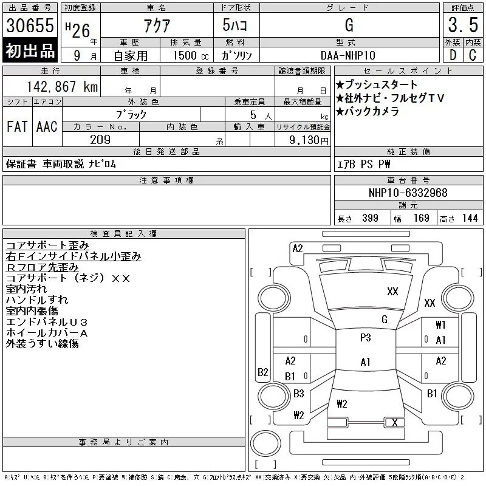Select the note コアサポート(ネジ)XX
This screenshot has height=486, width=486.
tap(68, 278)
